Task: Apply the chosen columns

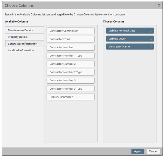Action: pyautogui.click(x=137, y=151)
